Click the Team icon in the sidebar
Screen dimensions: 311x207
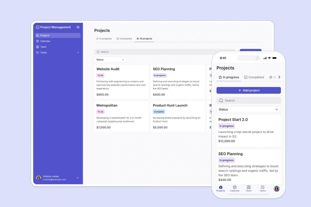[x=37, y=47]
